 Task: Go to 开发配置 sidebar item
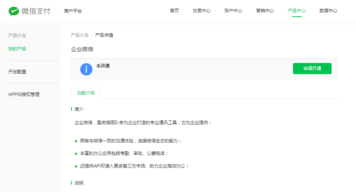pos(17,72)
